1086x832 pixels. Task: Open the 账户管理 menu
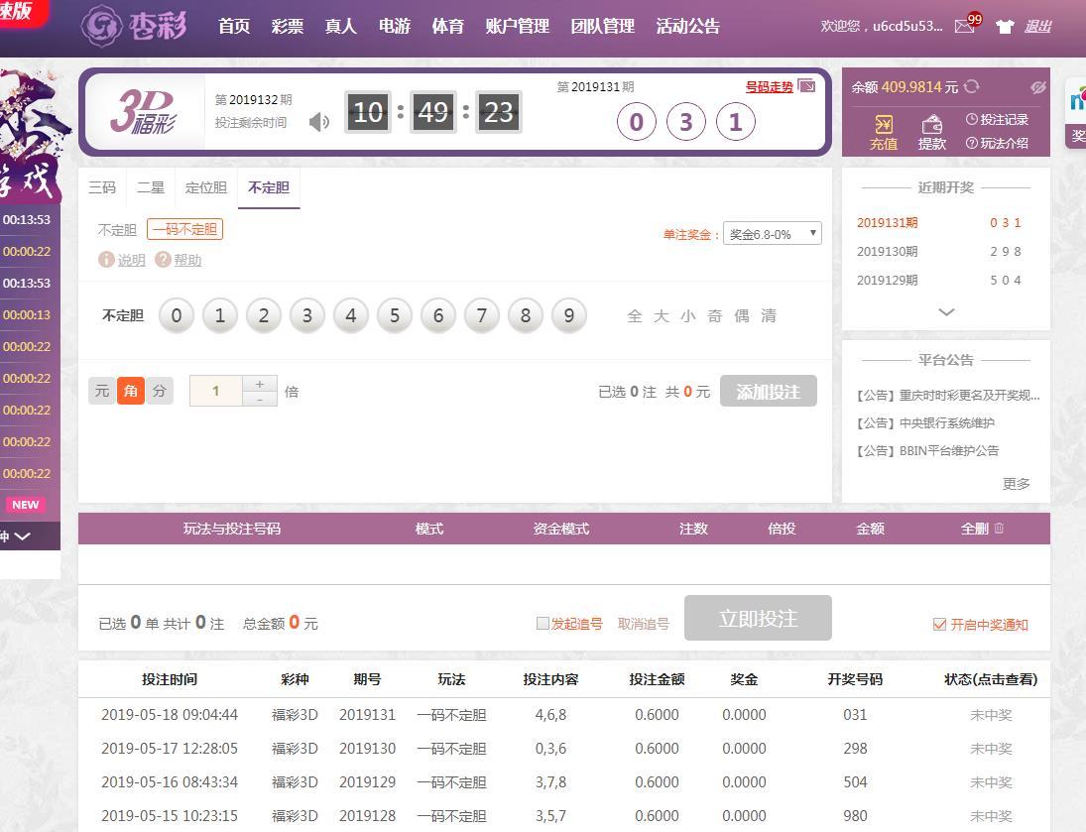click(517, 27)
